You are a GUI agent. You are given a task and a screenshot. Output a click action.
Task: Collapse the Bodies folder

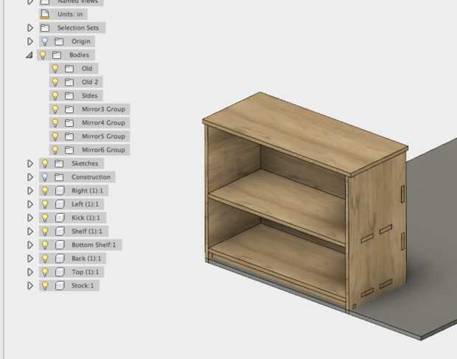point(29,55)
